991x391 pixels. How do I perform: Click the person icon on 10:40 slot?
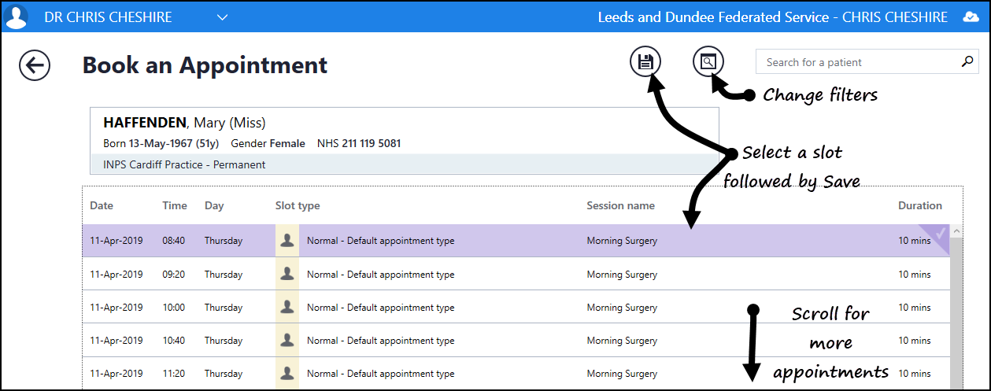287,340
